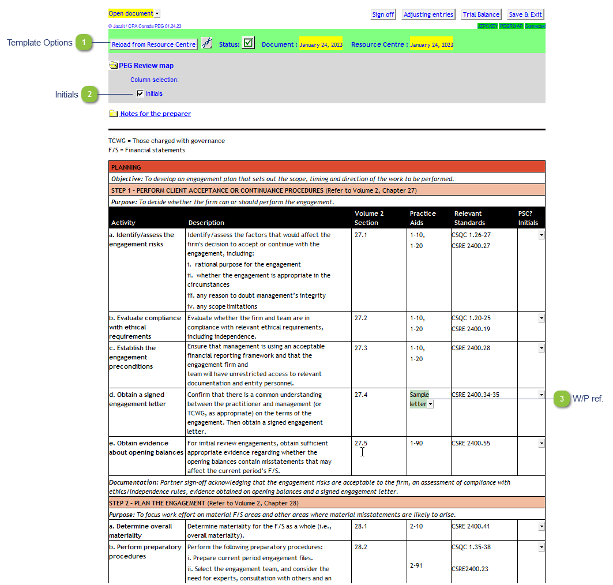This screenshot has height=585, width=613.
Task: Open initials dropdown for Evaluate compliance with ethical requirements
Action: 541,318
